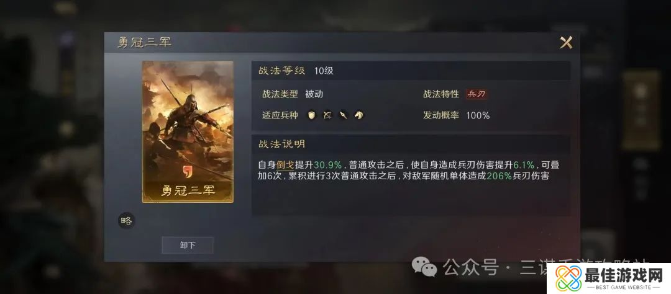
Task: Open the underlined 倒戈 keyword explanation
Action: pos(286,165)
